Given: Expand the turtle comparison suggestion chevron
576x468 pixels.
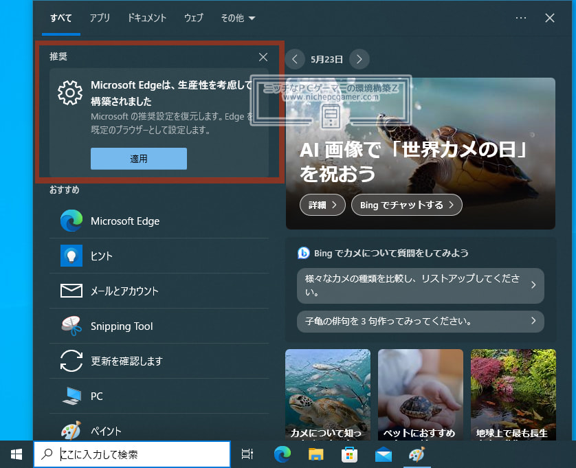Looking at the screenshot, I should [x=533, y=285].
